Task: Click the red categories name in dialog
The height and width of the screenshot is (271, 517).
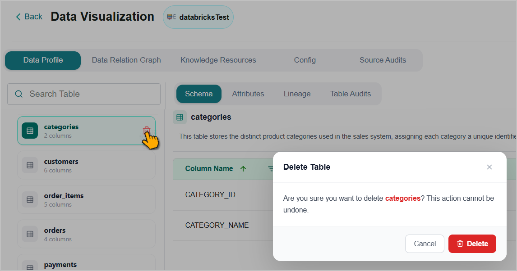Action: tap(402, 199)
